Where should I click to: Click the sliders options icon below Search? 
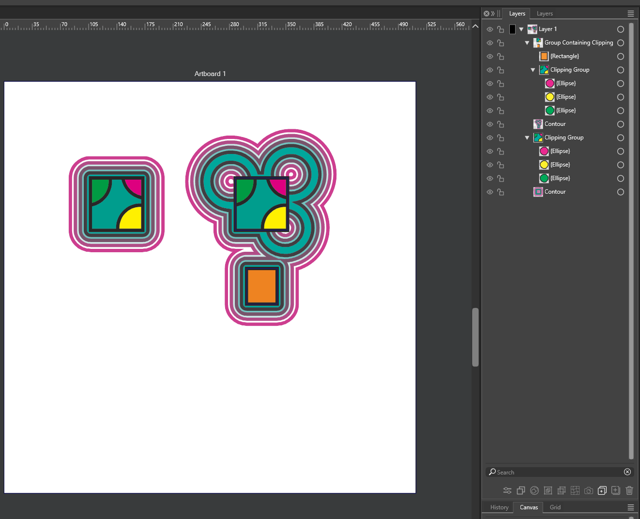(507, 490)
